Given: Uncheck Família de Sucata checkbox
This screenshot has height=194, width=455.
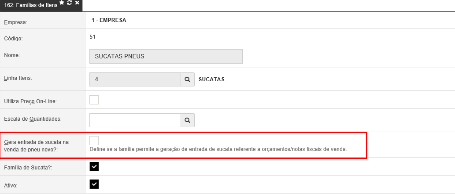Looking at the screenshot, I should [x=94, y=166].
